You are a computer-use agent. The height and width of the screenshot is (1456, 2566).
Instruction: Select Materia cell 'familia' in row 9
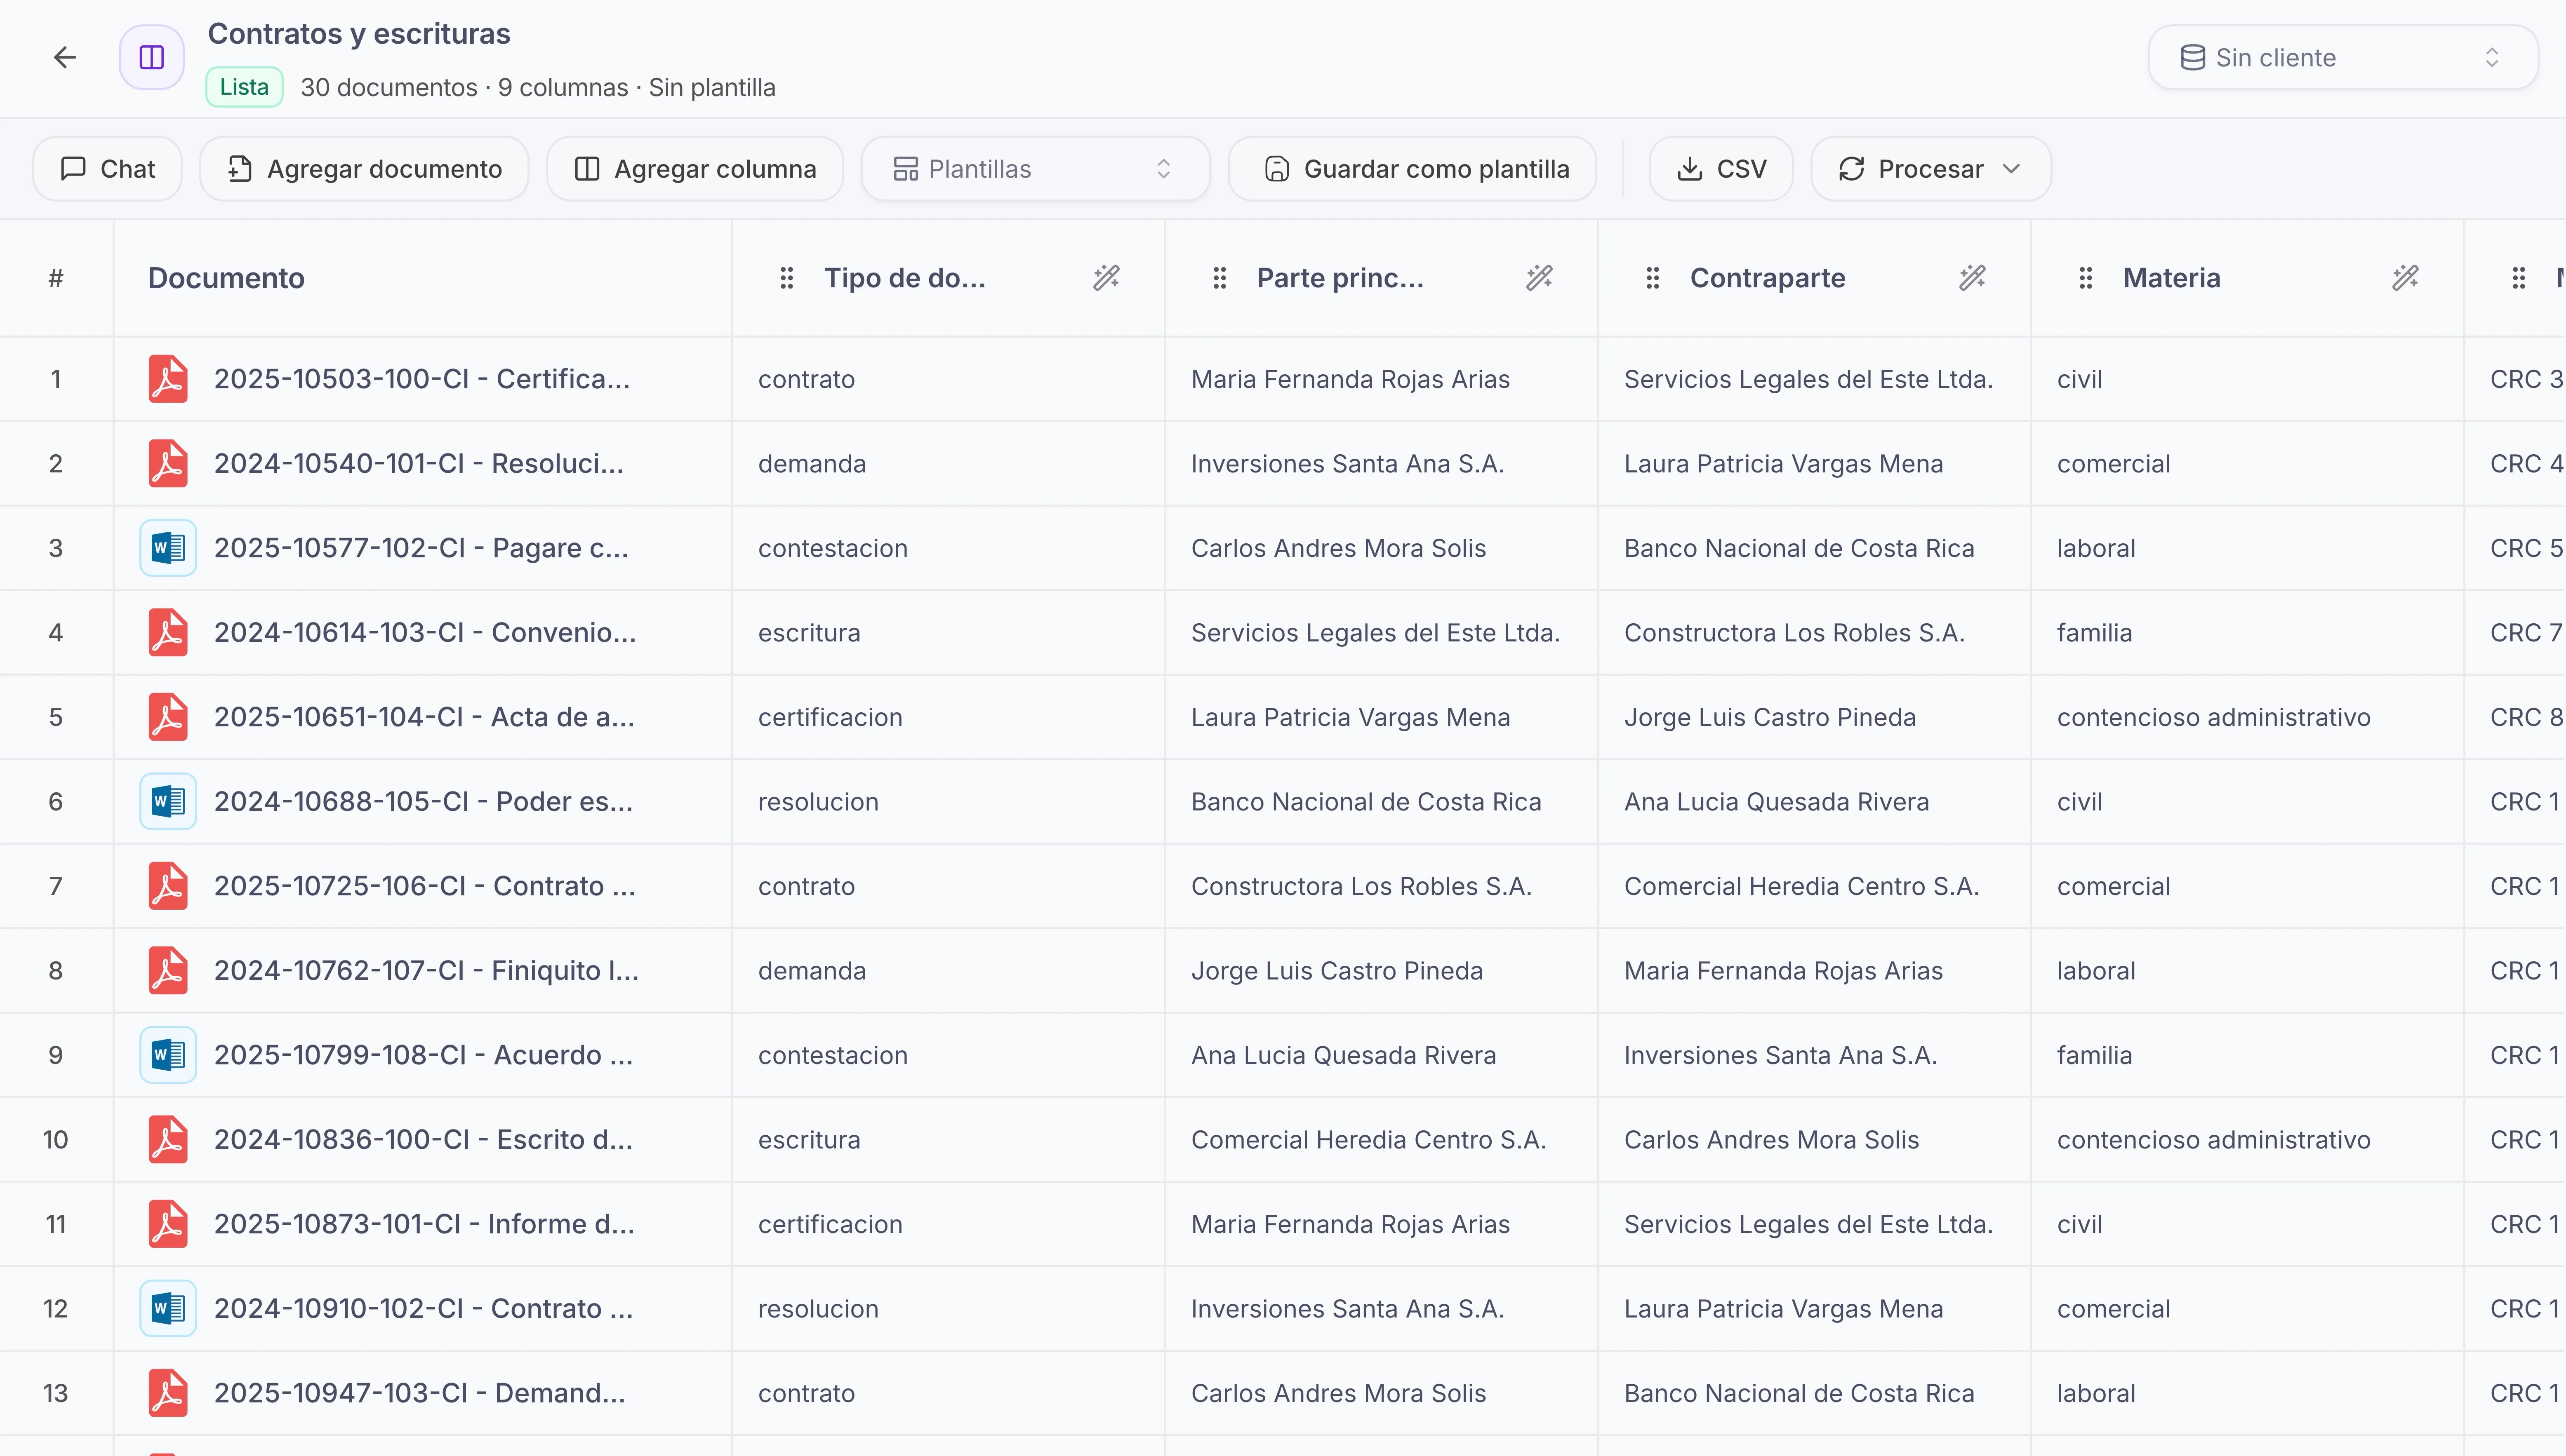[2248, 1055]
